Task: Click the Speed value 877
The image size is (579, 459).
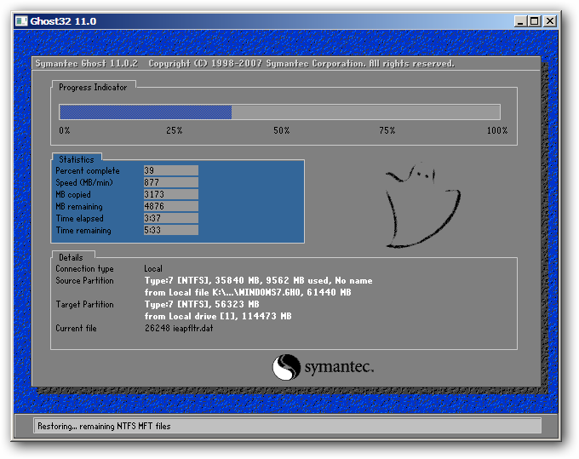Action: pyautogui.click(x=171, y=182)
